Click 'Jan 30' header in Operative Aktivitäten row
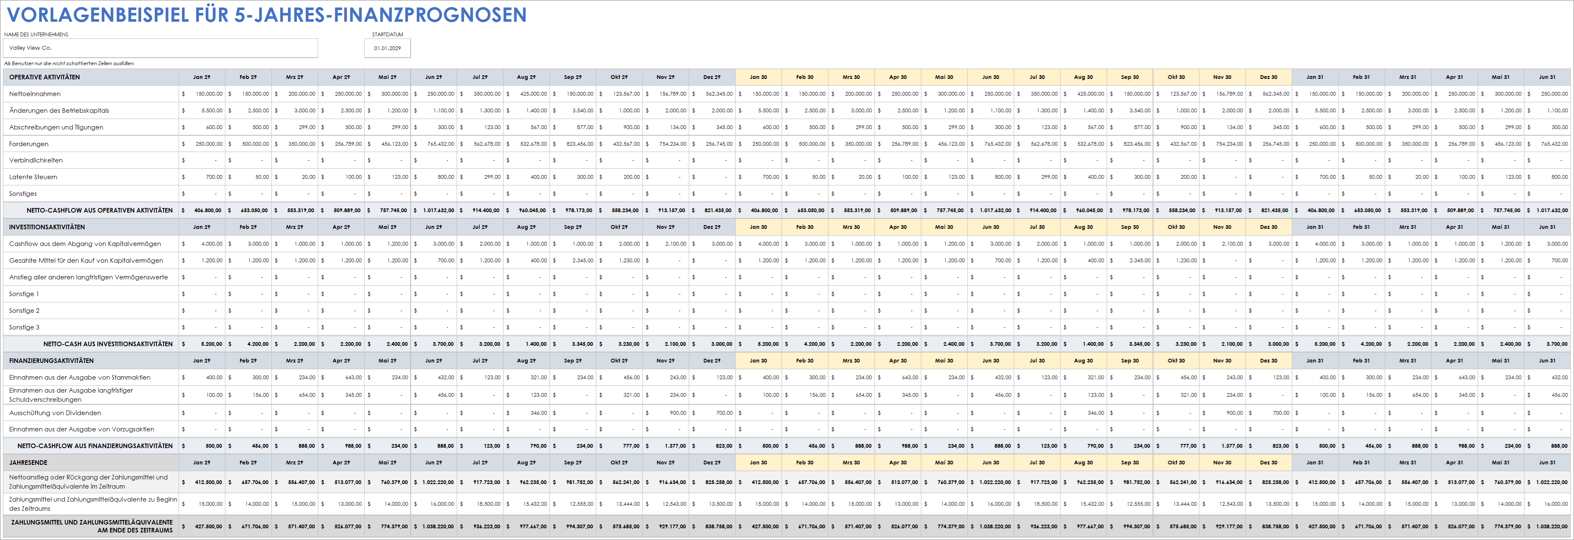Screen dimensions: 1574x540 [x=758, y=77]
